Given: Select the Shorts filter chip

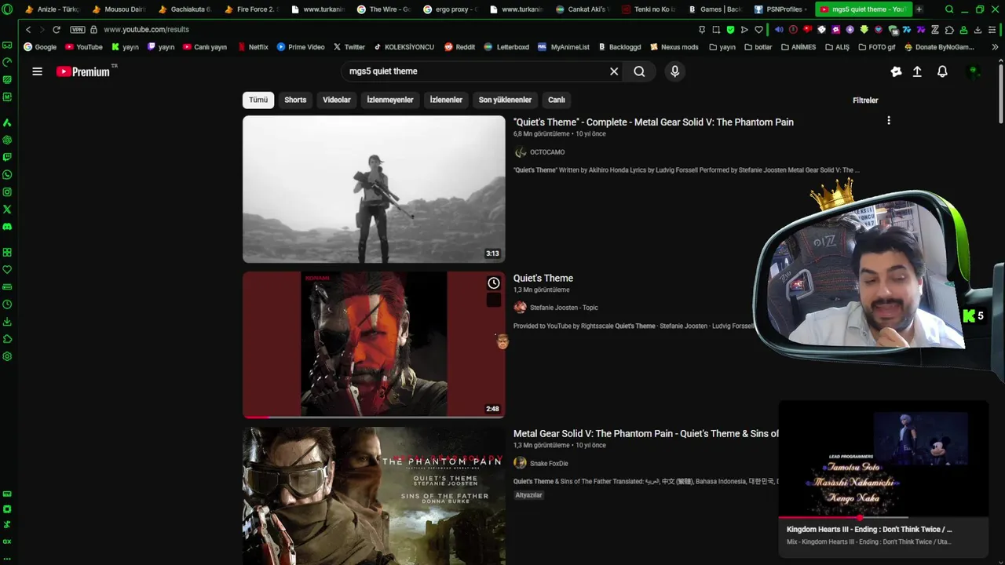Looking at the screenshot, I should coord(295,100).
